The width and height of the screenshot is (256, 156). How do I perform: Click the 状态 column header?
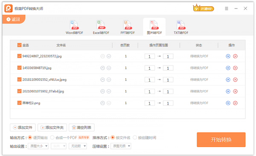199,45
